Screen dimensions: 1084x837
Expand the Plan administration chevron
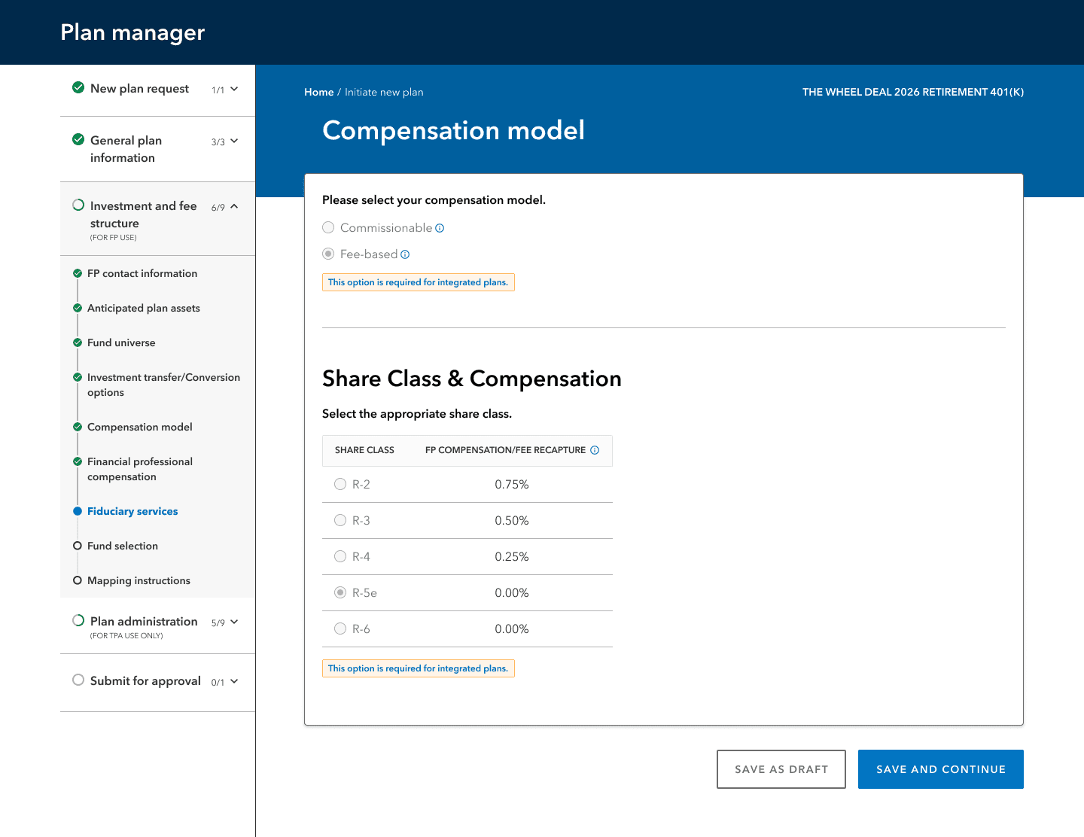pos(234,622)
